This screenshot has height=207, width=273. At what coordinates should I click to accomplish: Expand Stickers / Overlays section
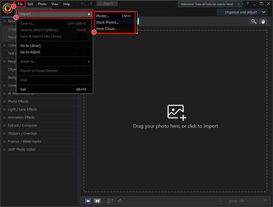point(40,134)
